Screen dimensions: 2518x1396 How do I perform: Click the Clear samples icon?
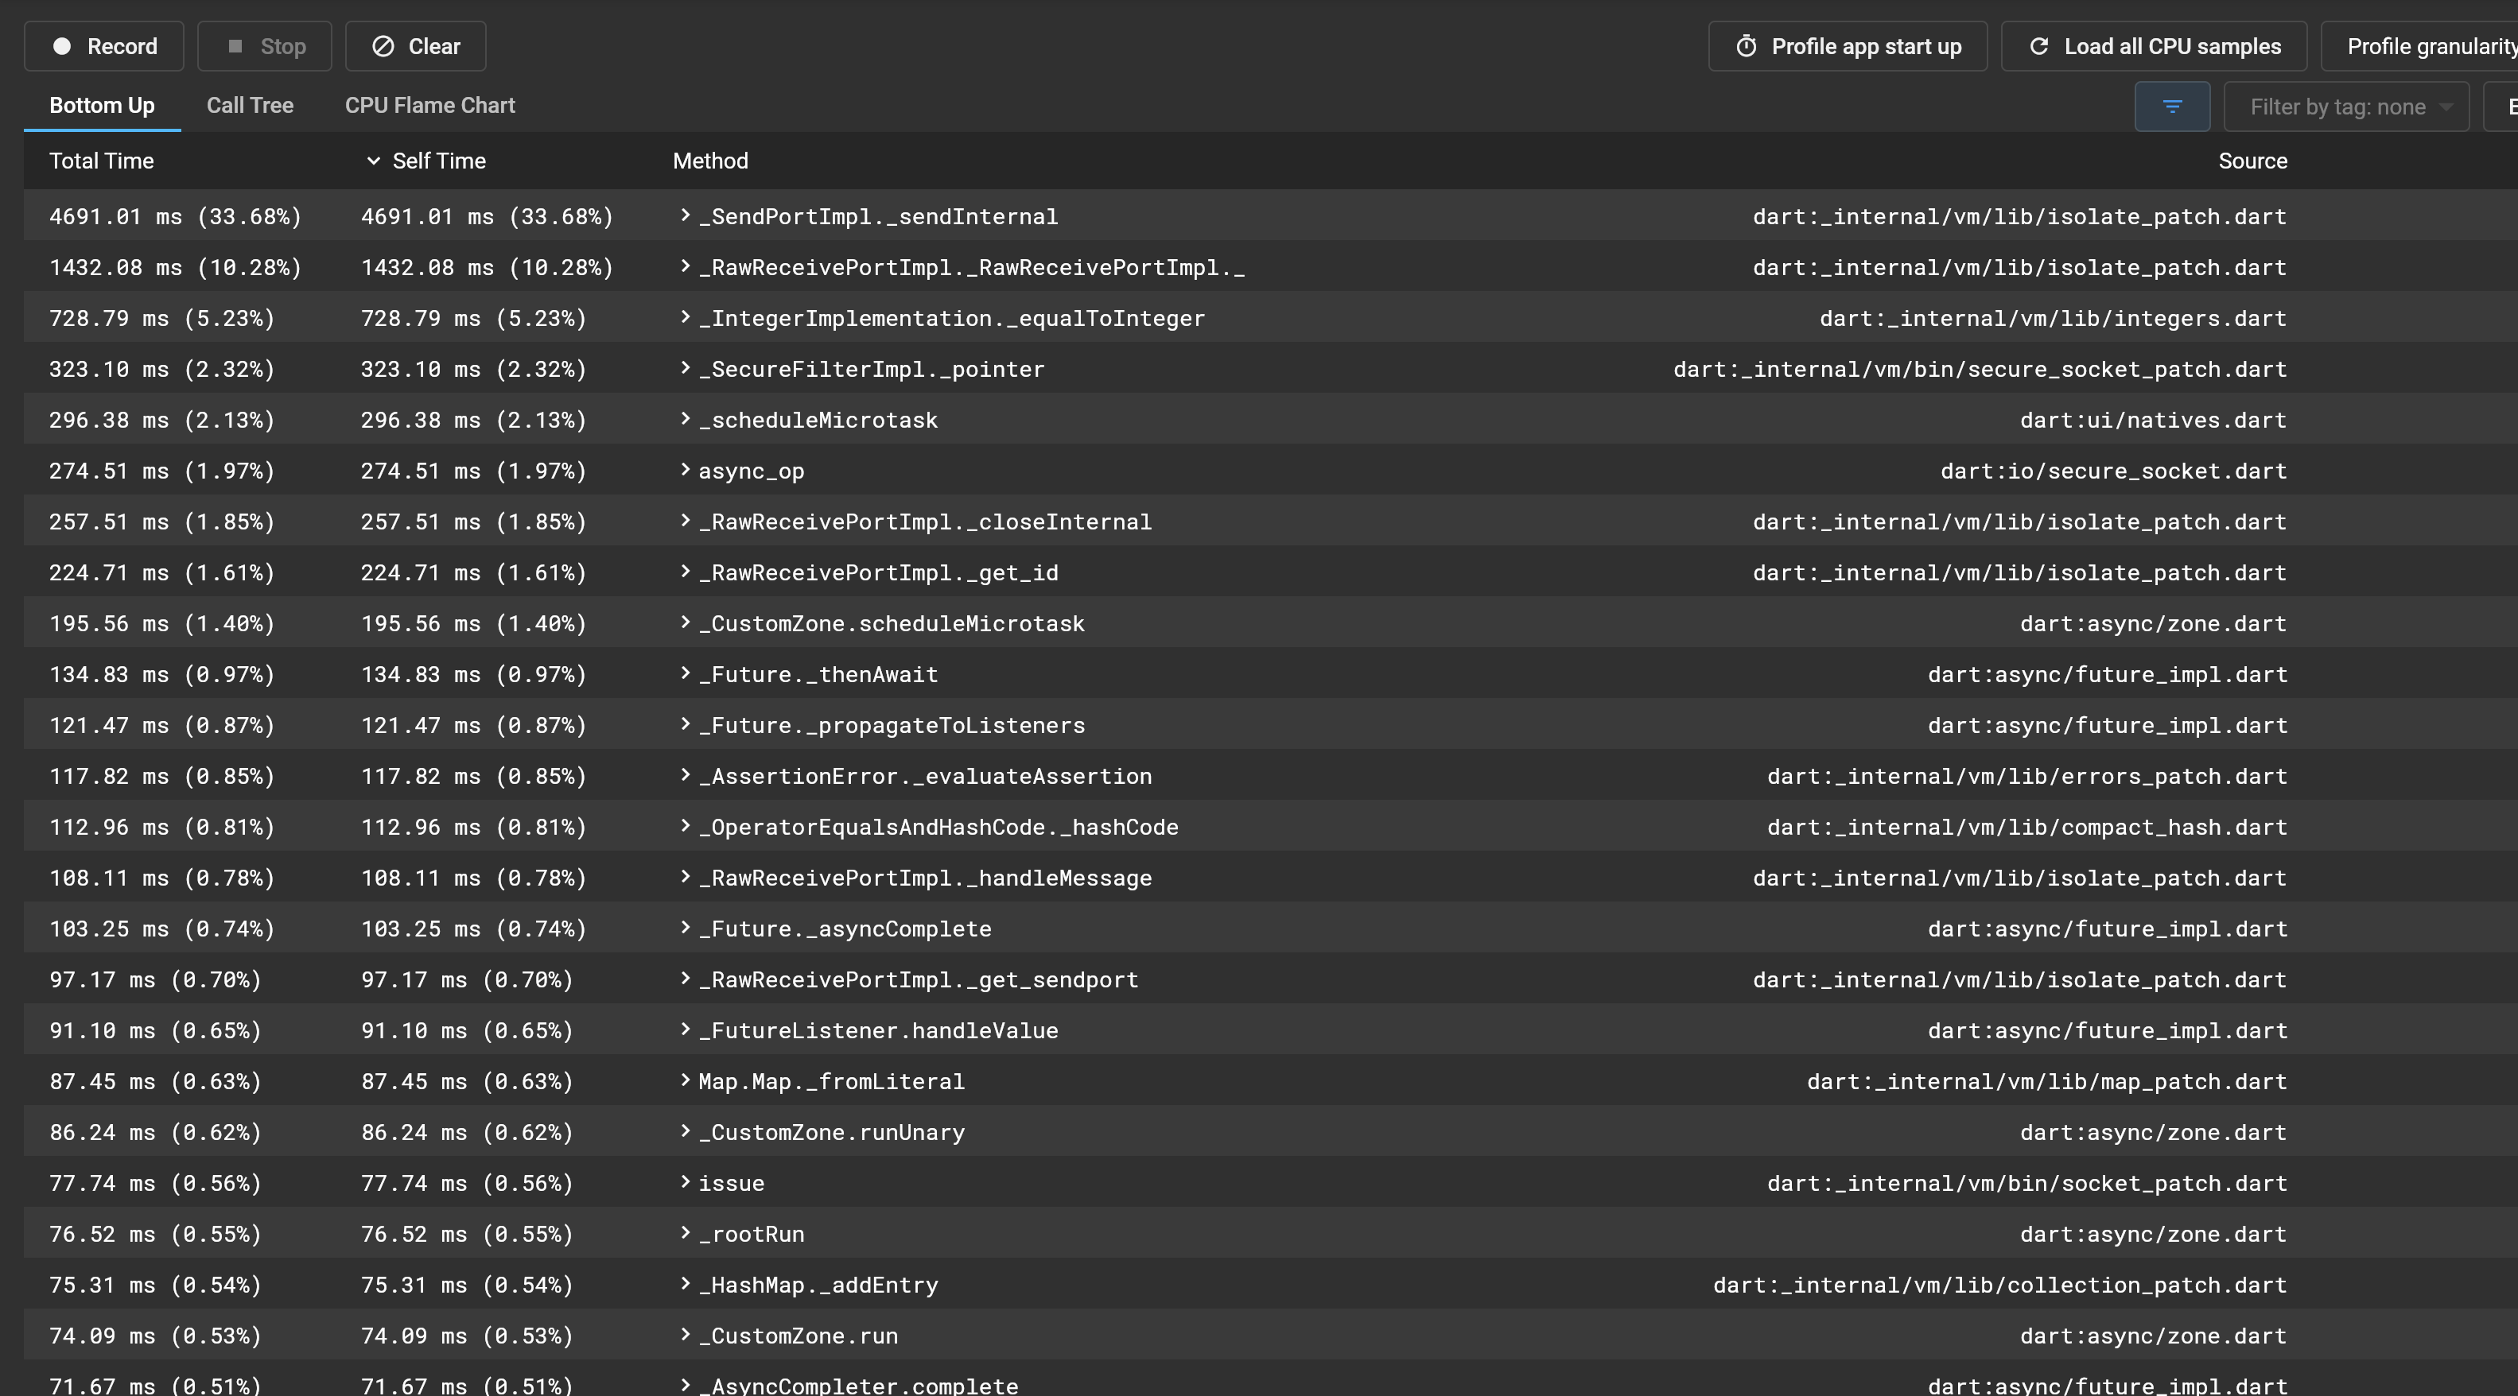pos(383,46)
